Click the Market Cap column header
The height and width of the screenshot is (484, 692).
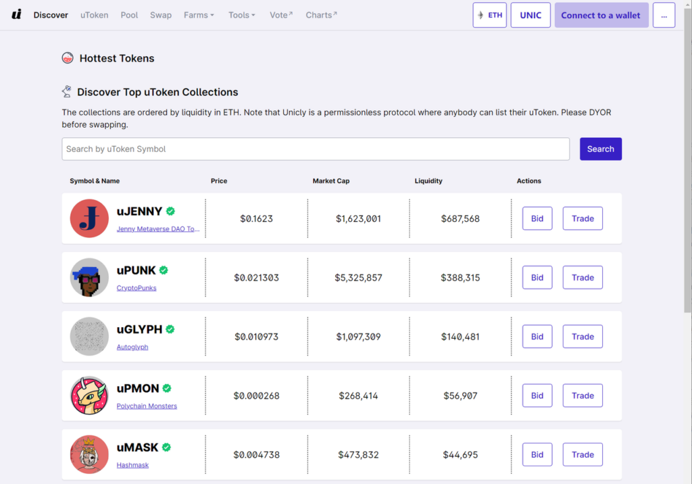tap(331, 180)
